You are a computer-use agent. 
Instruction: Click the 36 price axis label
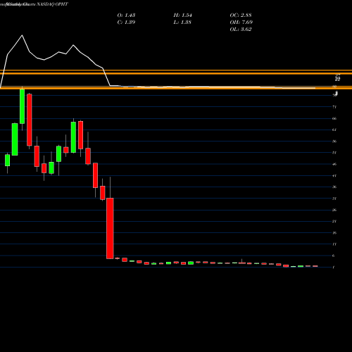point(334,187)
